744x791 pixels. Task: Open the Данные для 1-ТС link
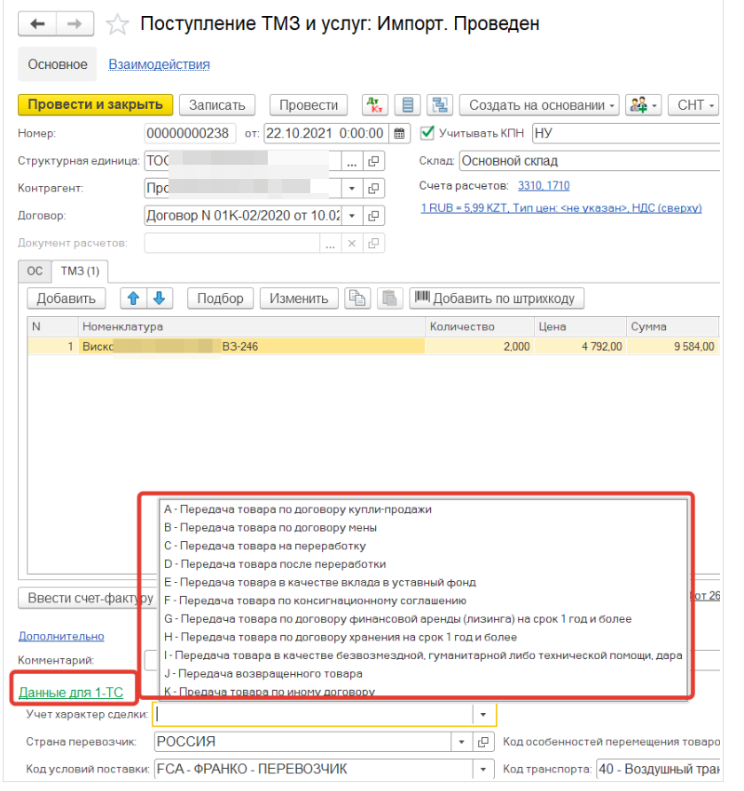click(70, 691)
